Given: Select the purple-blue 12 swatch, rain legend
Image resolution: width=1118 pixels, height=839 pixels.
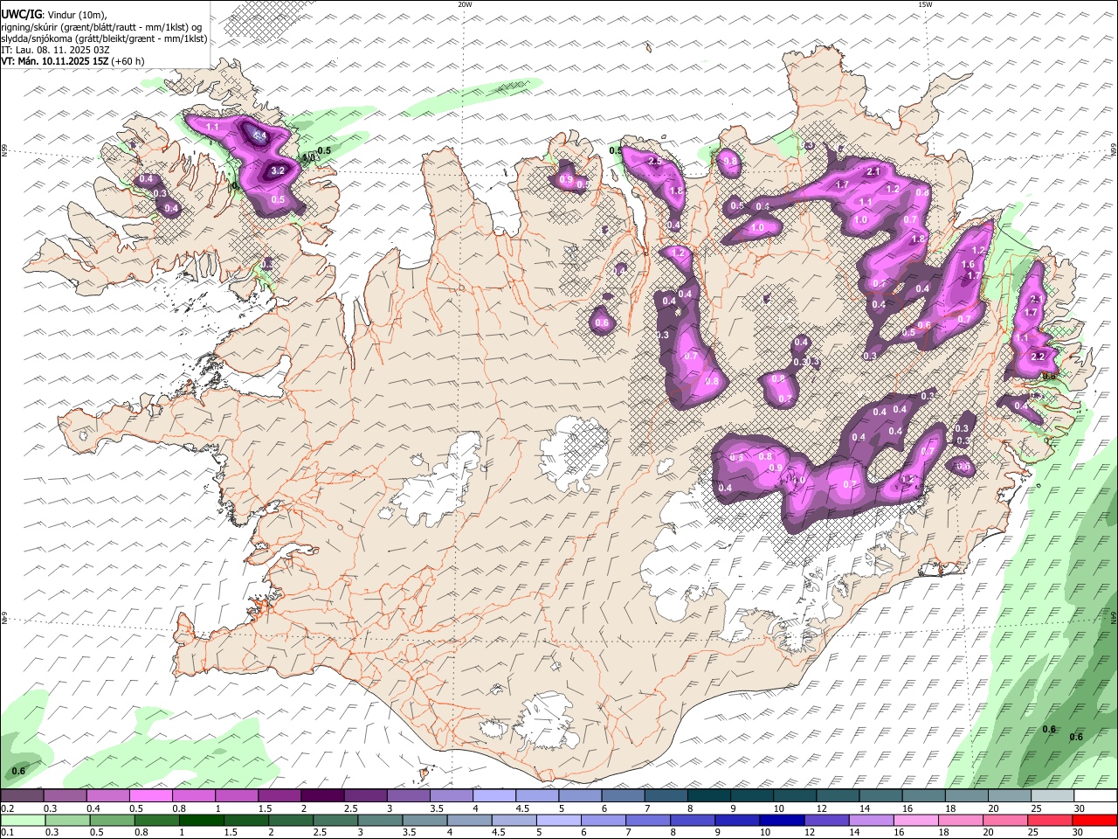Looking at the screenshot, I should [826, 821].
